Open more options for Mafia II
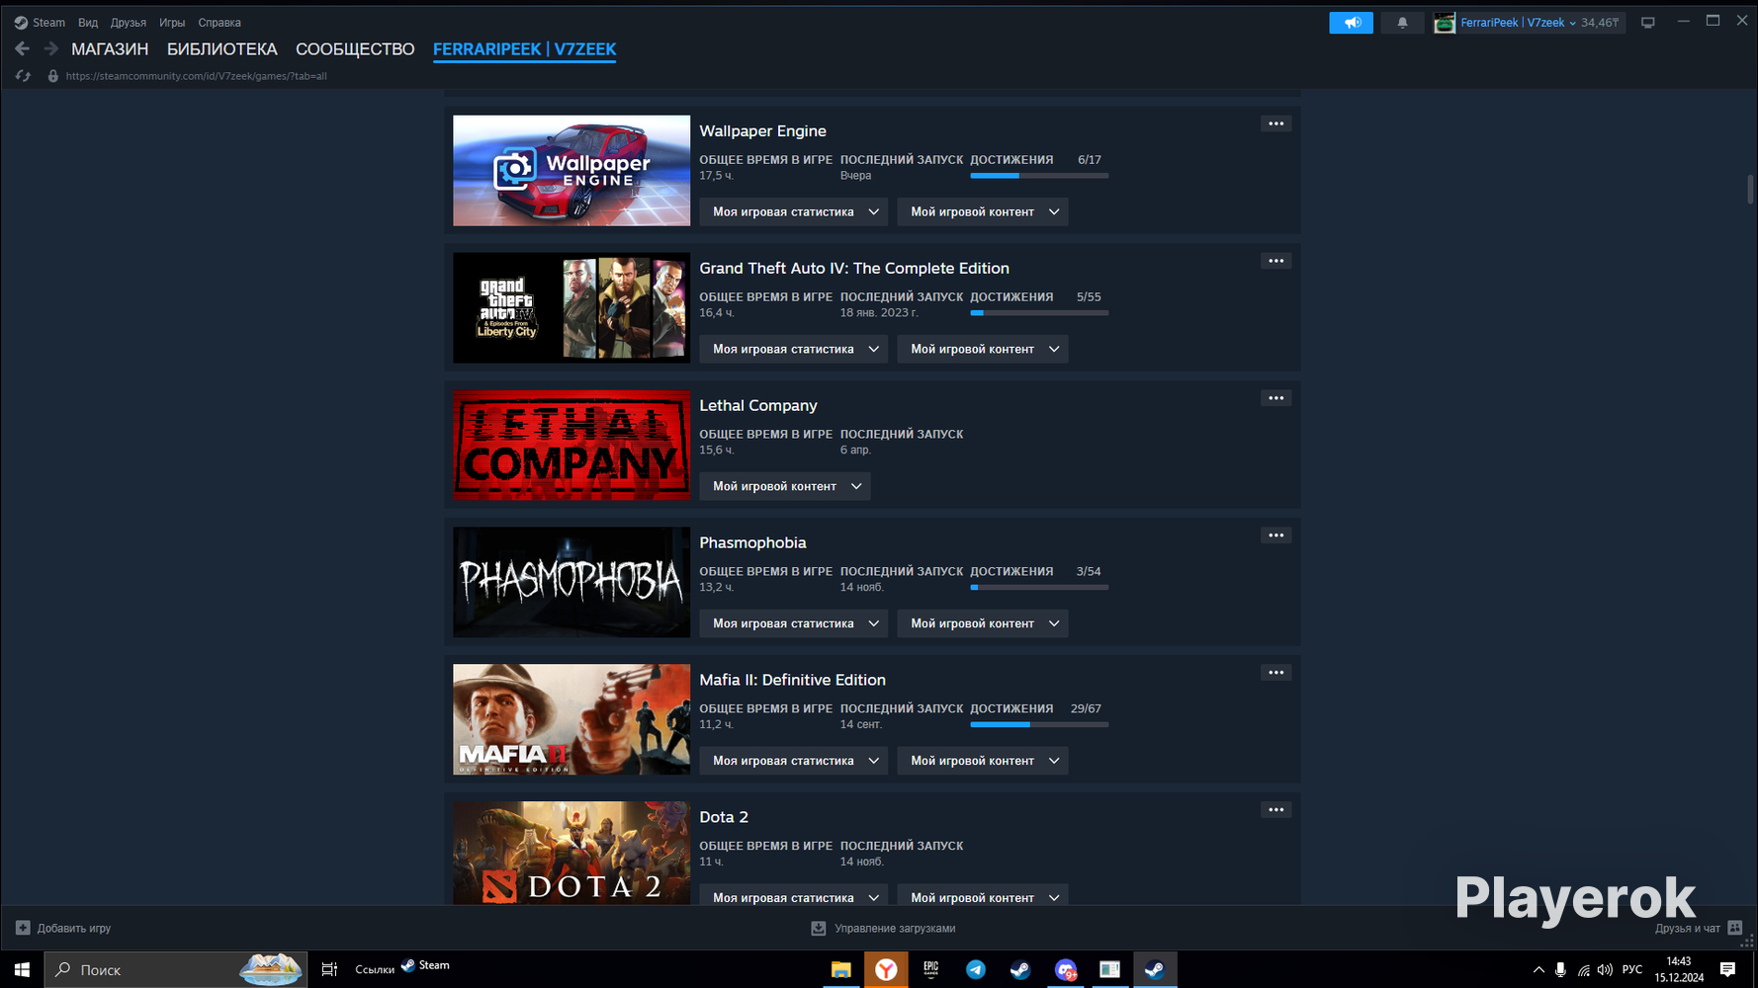 pyautogui.click(x=1275, y=673)
